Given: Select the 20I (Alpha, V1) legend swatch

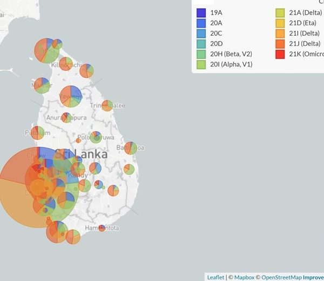Looking at the screenshot, I should 201,64.
